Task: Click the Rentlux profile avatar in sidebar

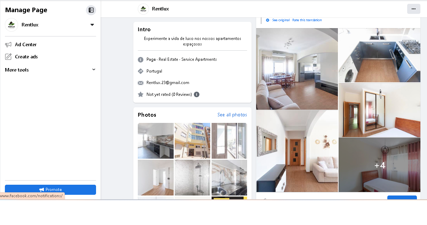Action: pyautogui.click(x=11, y=25)
